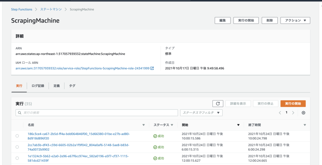322x165 pixels.
Task: Click 成功 status icon for 1e1324c9 execution
Action: 155,158
